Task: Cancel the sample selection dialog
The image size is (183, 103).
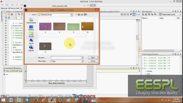Action: pos(93,61)
